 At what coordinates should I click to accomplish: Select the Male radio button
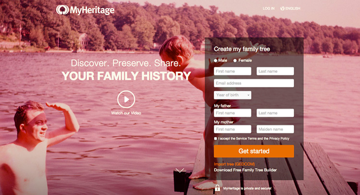(216, 61)
